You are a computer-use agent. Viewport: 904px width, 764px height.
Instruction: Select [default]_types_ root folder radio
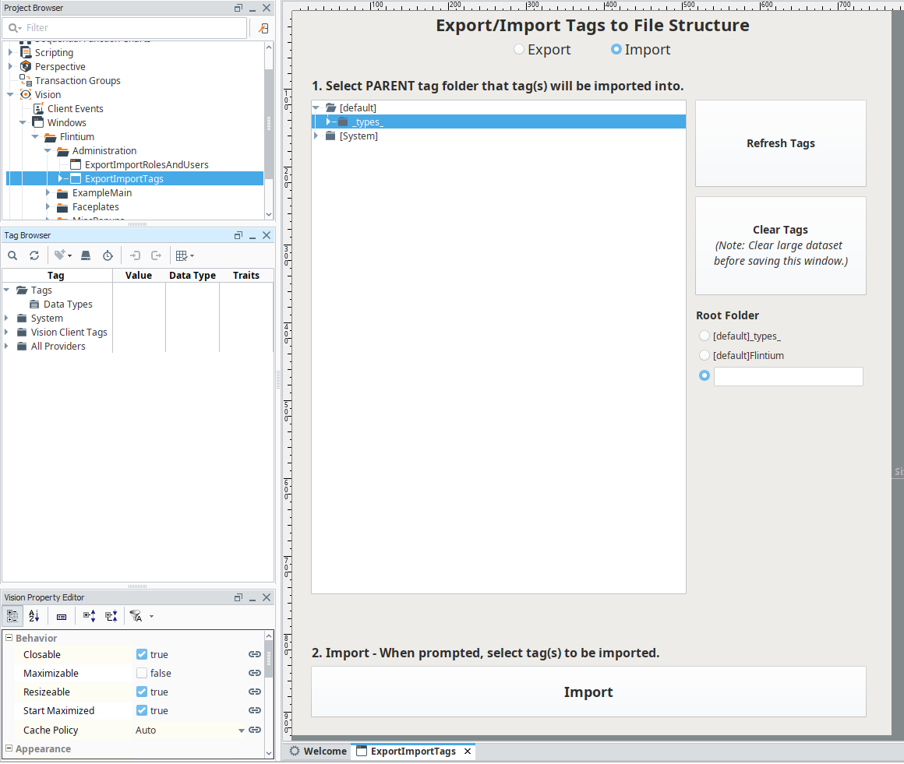704,336
